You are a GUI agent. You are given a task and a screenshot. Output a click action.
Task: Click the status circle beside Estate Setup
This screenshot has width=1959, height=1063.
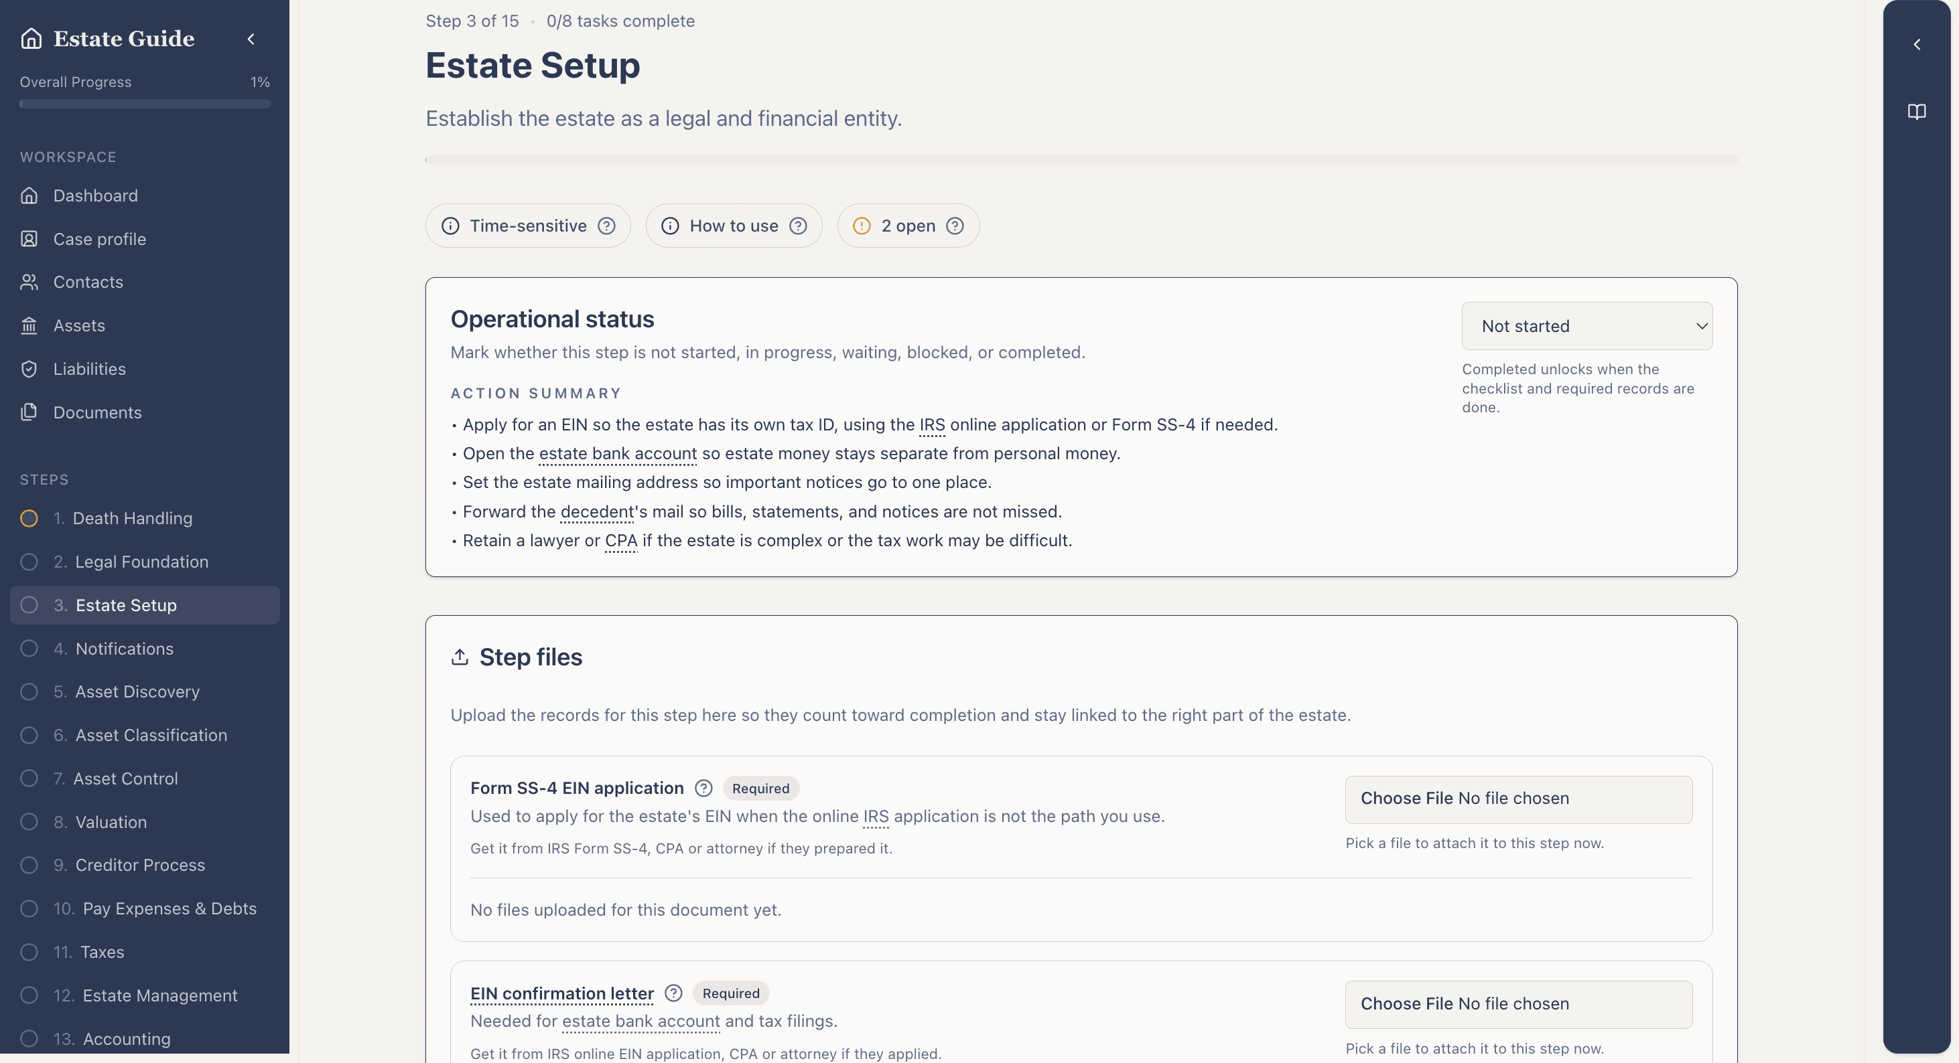[29, 605]
